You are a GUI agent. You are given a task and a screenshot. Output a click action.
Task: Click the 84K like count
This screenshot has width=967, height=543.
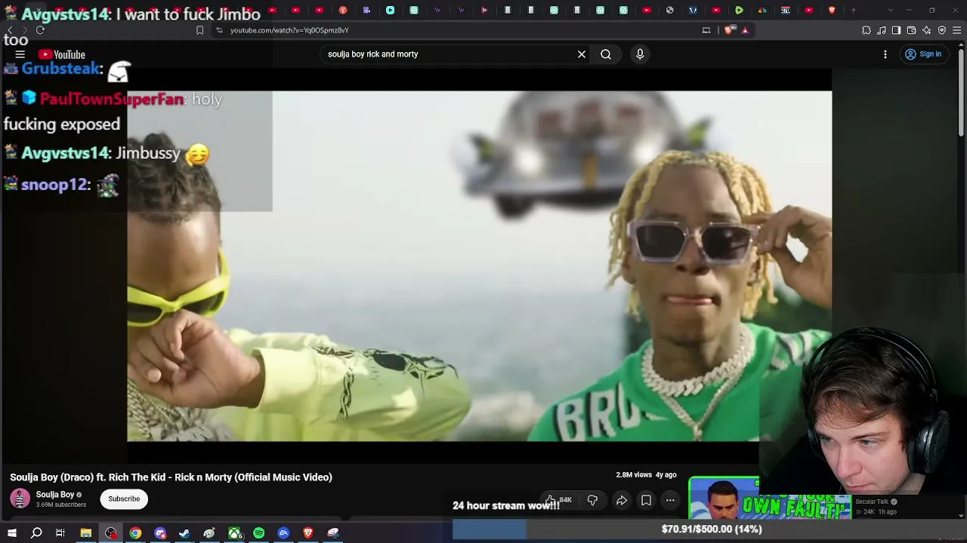565,500
